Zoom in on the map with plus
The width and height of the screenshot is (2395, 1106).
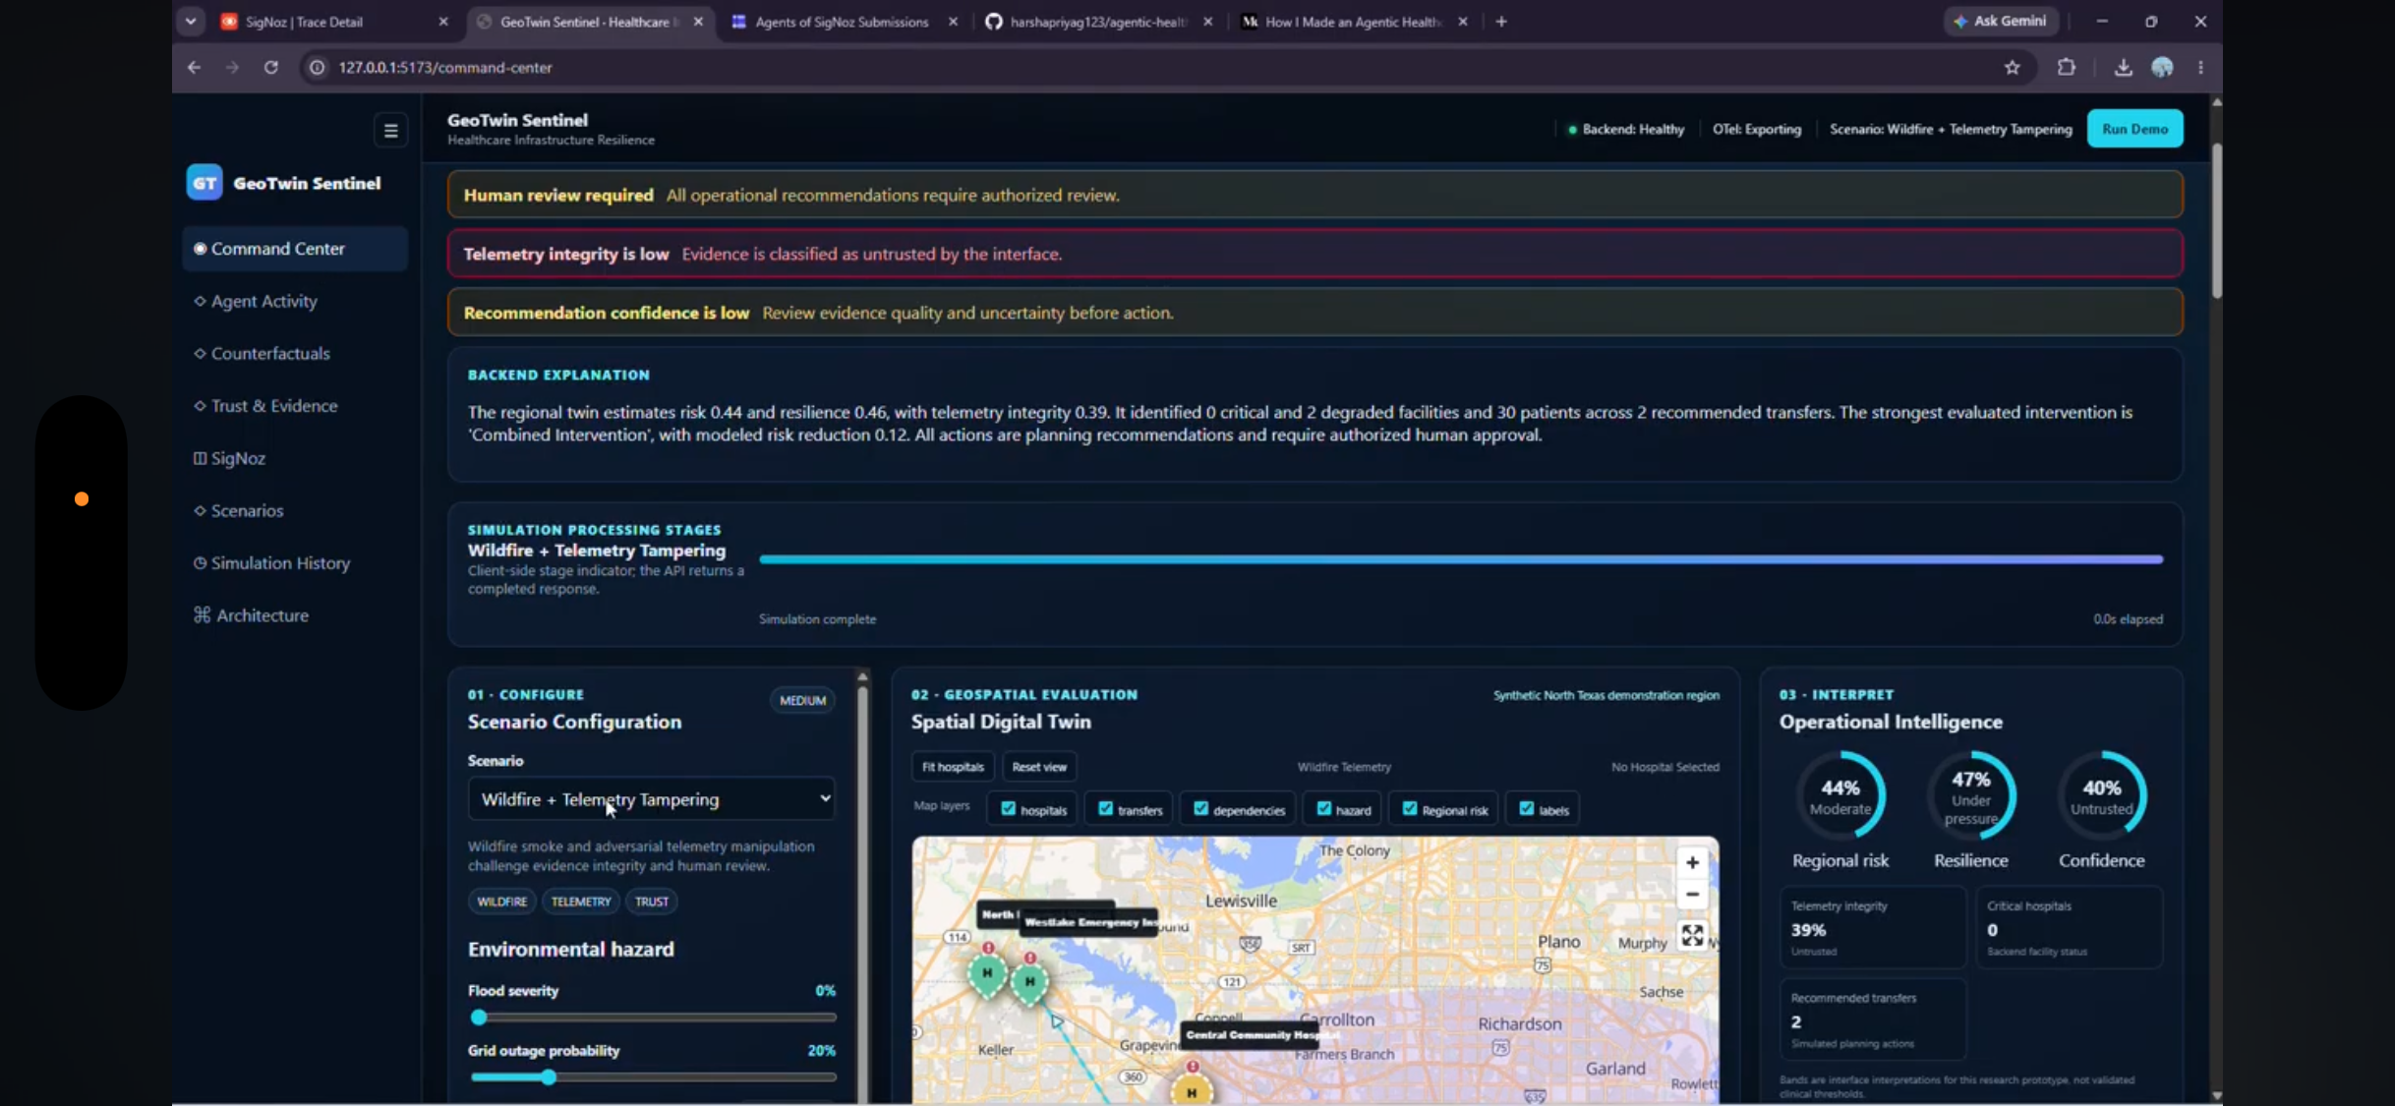click(x=1692, y=862)
